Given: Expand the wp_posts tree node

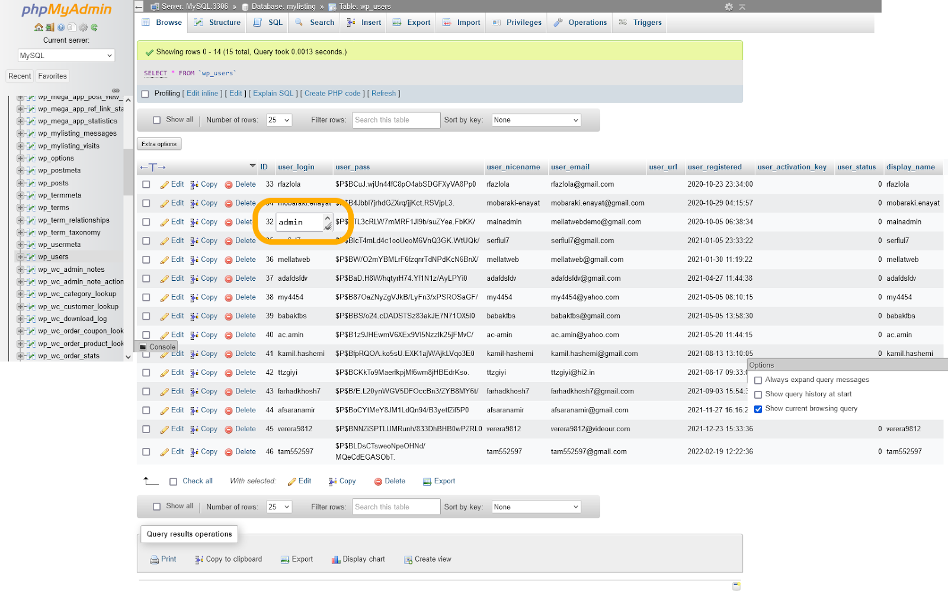Looking at the screenshot, I should tap(21, 183).
